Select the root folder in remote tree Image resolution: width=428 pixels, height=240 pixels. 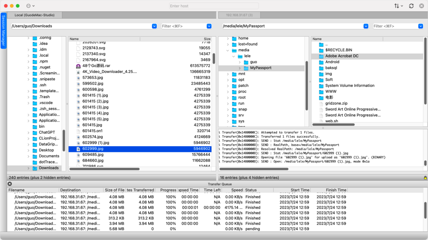point(242,98)
